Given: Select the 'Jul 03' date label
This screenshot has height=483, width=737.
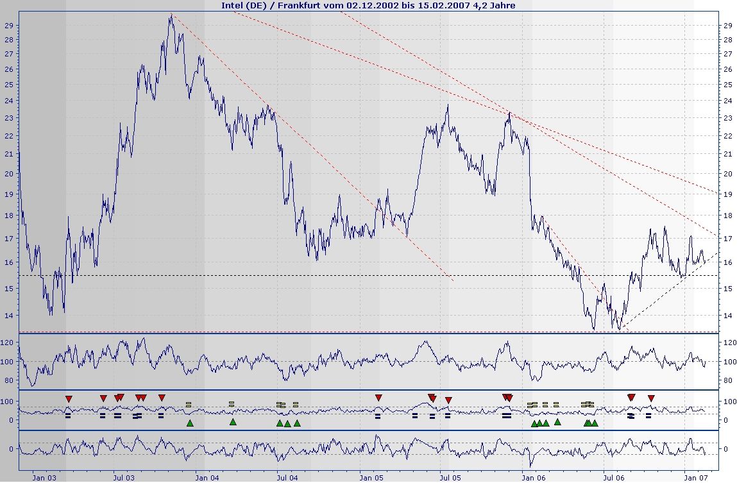Looking at the screenshot, I should (x=124, y=478).
